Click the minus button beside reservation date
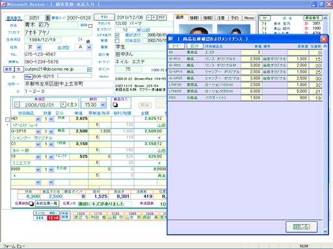 point(149,18)
